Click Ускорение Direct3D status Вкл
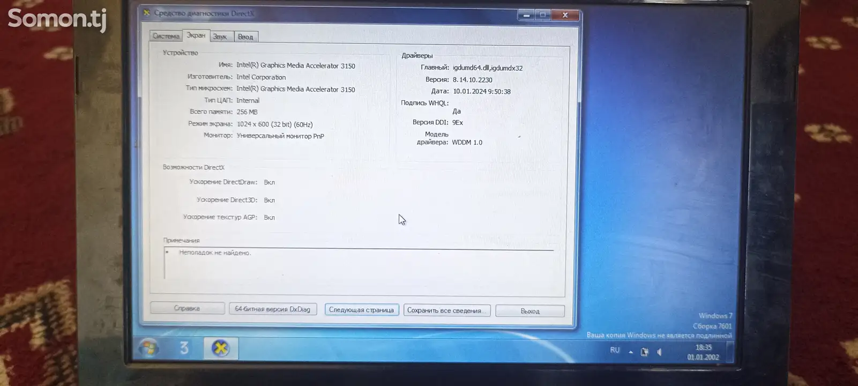This screenshot has width=858, height=386. (269, 200)
